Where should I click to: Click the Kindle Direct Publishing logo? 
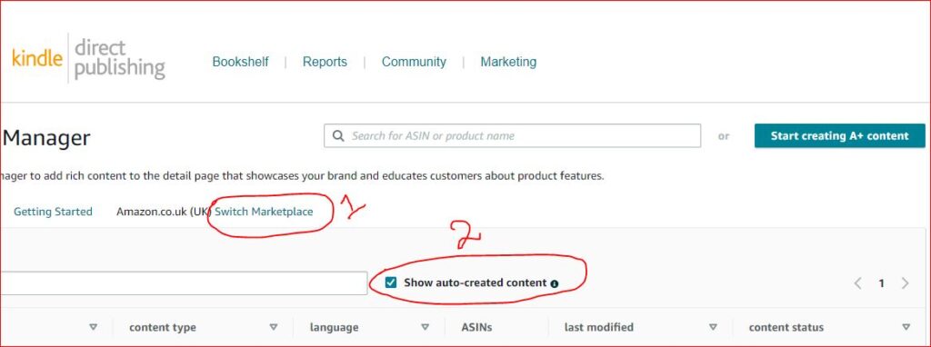[88, 58]
